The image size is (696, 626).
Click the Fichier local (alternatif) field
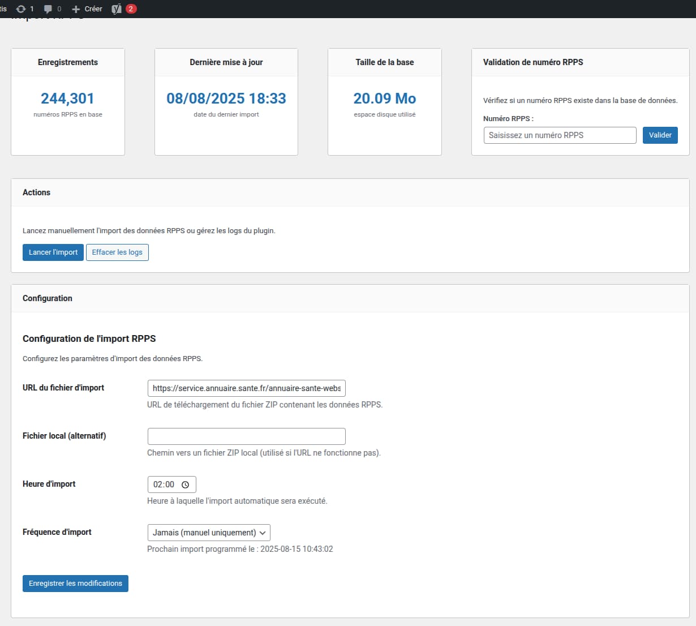tap(246, 436)
